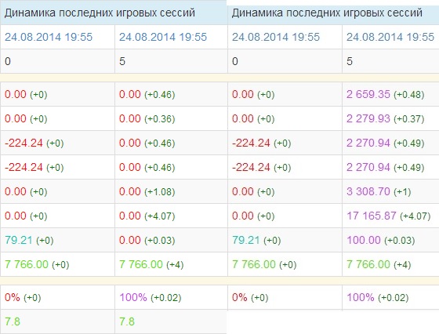Select the red 0.00 (+0.03) cell
Screen dimensions: 439x334
[x=171, y=240]
